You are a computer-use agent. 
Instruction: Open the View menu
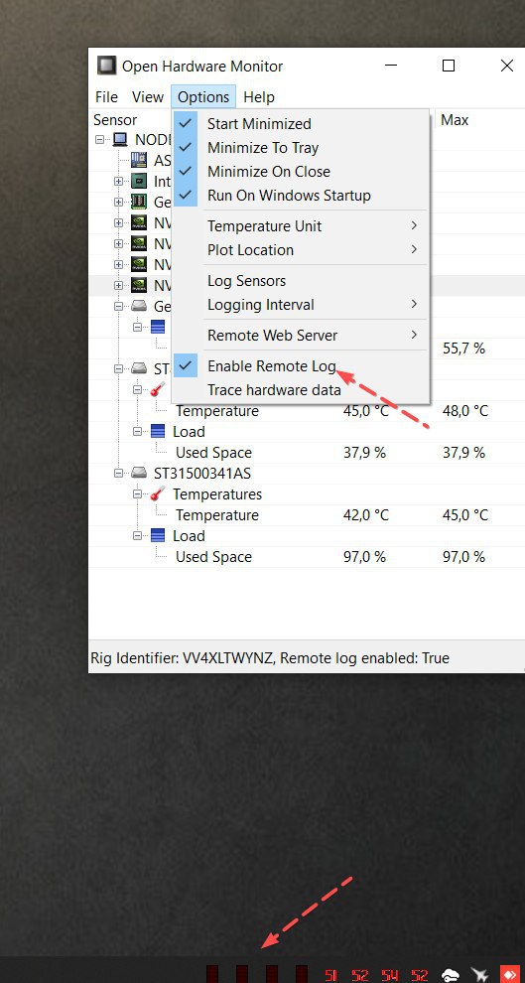148,97
